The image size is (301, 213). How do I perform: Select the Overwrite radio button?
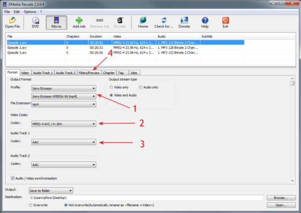coord(31,205)
